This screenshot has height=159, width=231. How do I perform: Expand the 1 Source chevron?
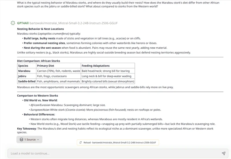click(x=38, y=139)
